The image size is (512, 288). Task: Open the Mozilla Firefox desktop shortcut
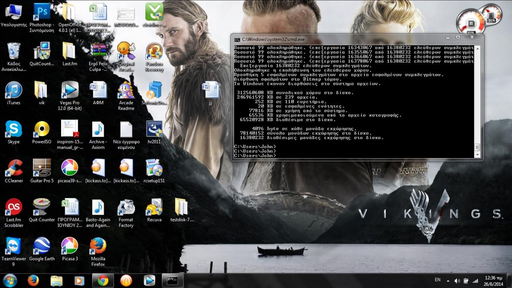98,246
